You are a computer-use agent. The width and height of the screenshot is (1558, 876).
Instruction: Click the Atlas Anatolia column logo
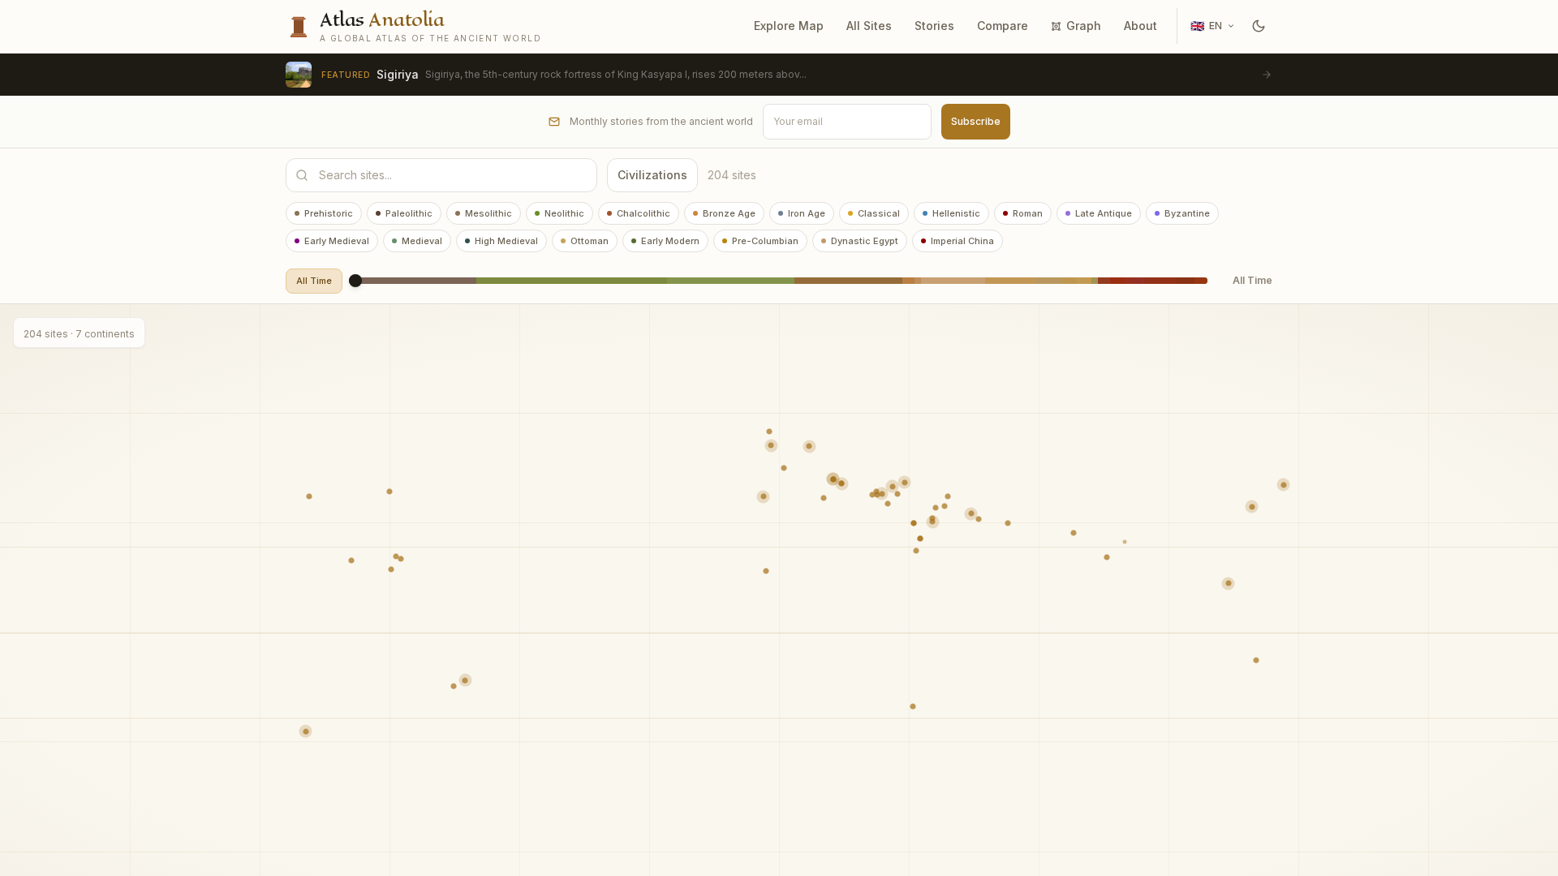pos(299,27)
